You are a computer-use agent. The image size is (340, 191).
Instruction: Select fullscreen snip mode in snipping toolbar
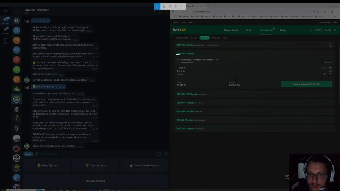point(176,6)
